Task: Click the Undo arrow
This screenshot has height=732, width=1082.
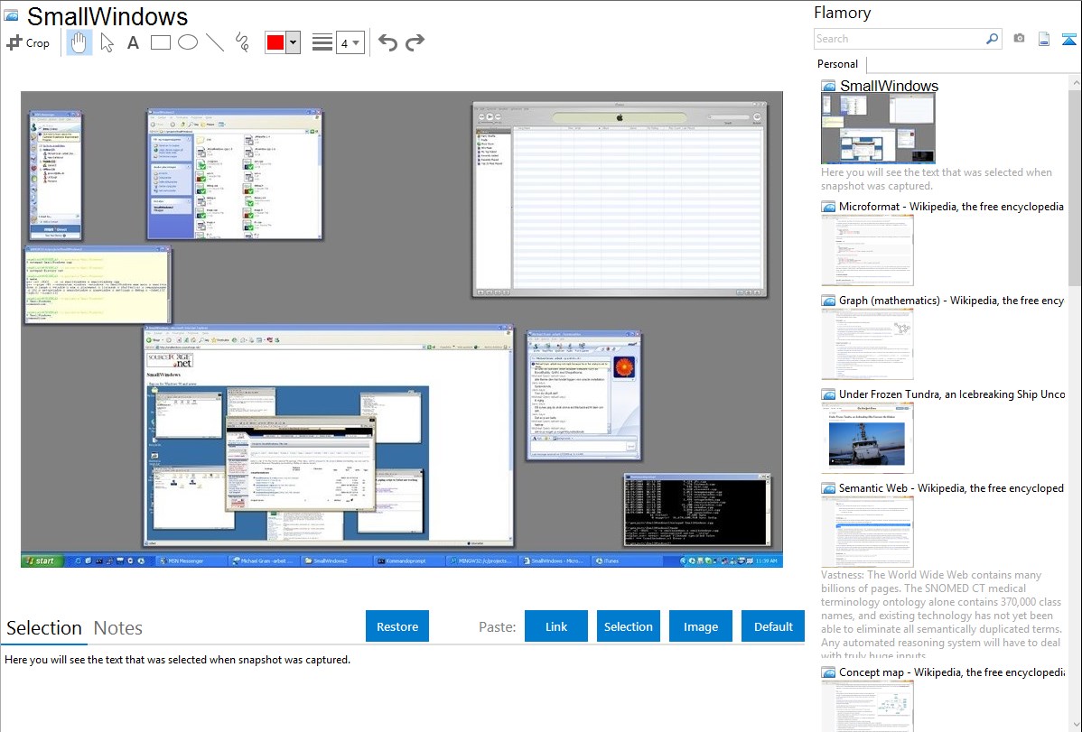Action: coord(387,42)
